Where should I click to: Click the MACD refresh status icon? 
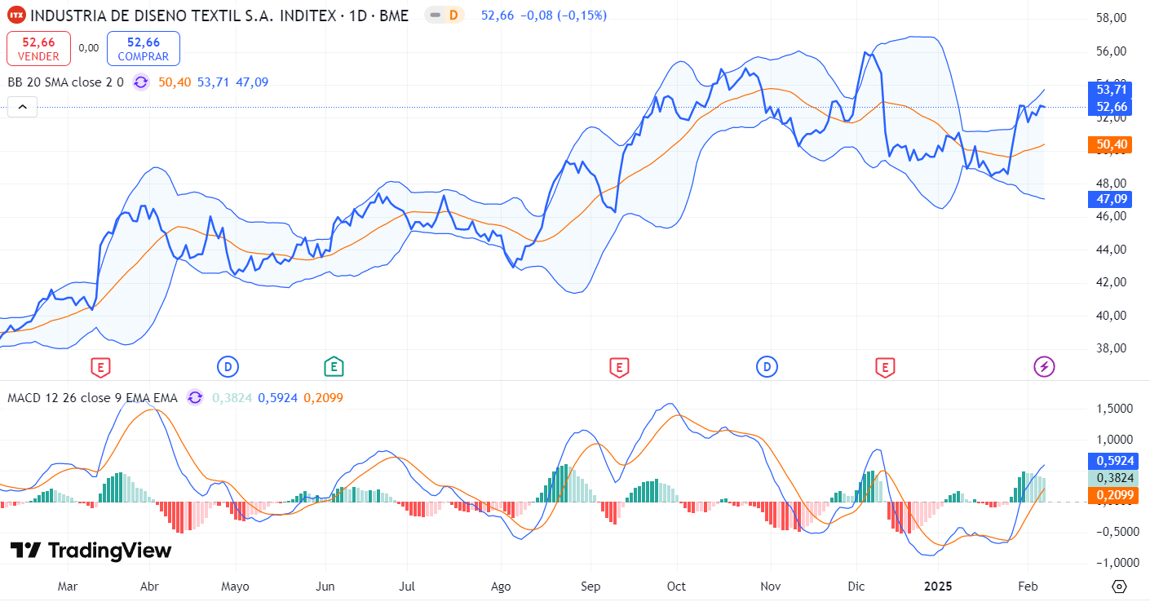click(195, 398)
